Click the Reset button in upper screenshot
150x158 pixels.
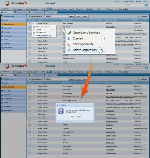coord(85,16)
